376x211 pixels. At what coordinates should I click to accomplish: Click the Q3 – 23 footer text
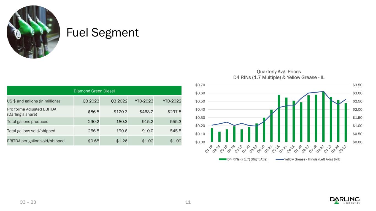28,202
